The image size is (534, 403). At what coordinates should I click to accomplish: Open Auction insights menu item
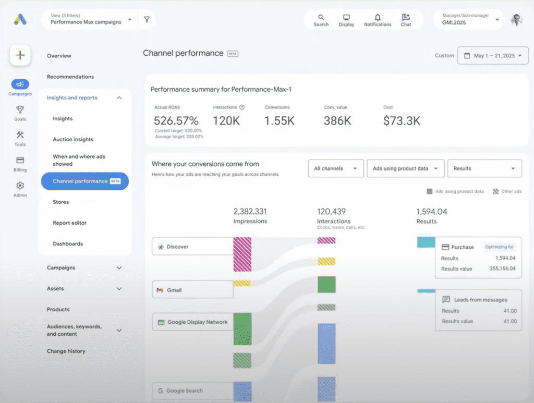coord(73,139)
